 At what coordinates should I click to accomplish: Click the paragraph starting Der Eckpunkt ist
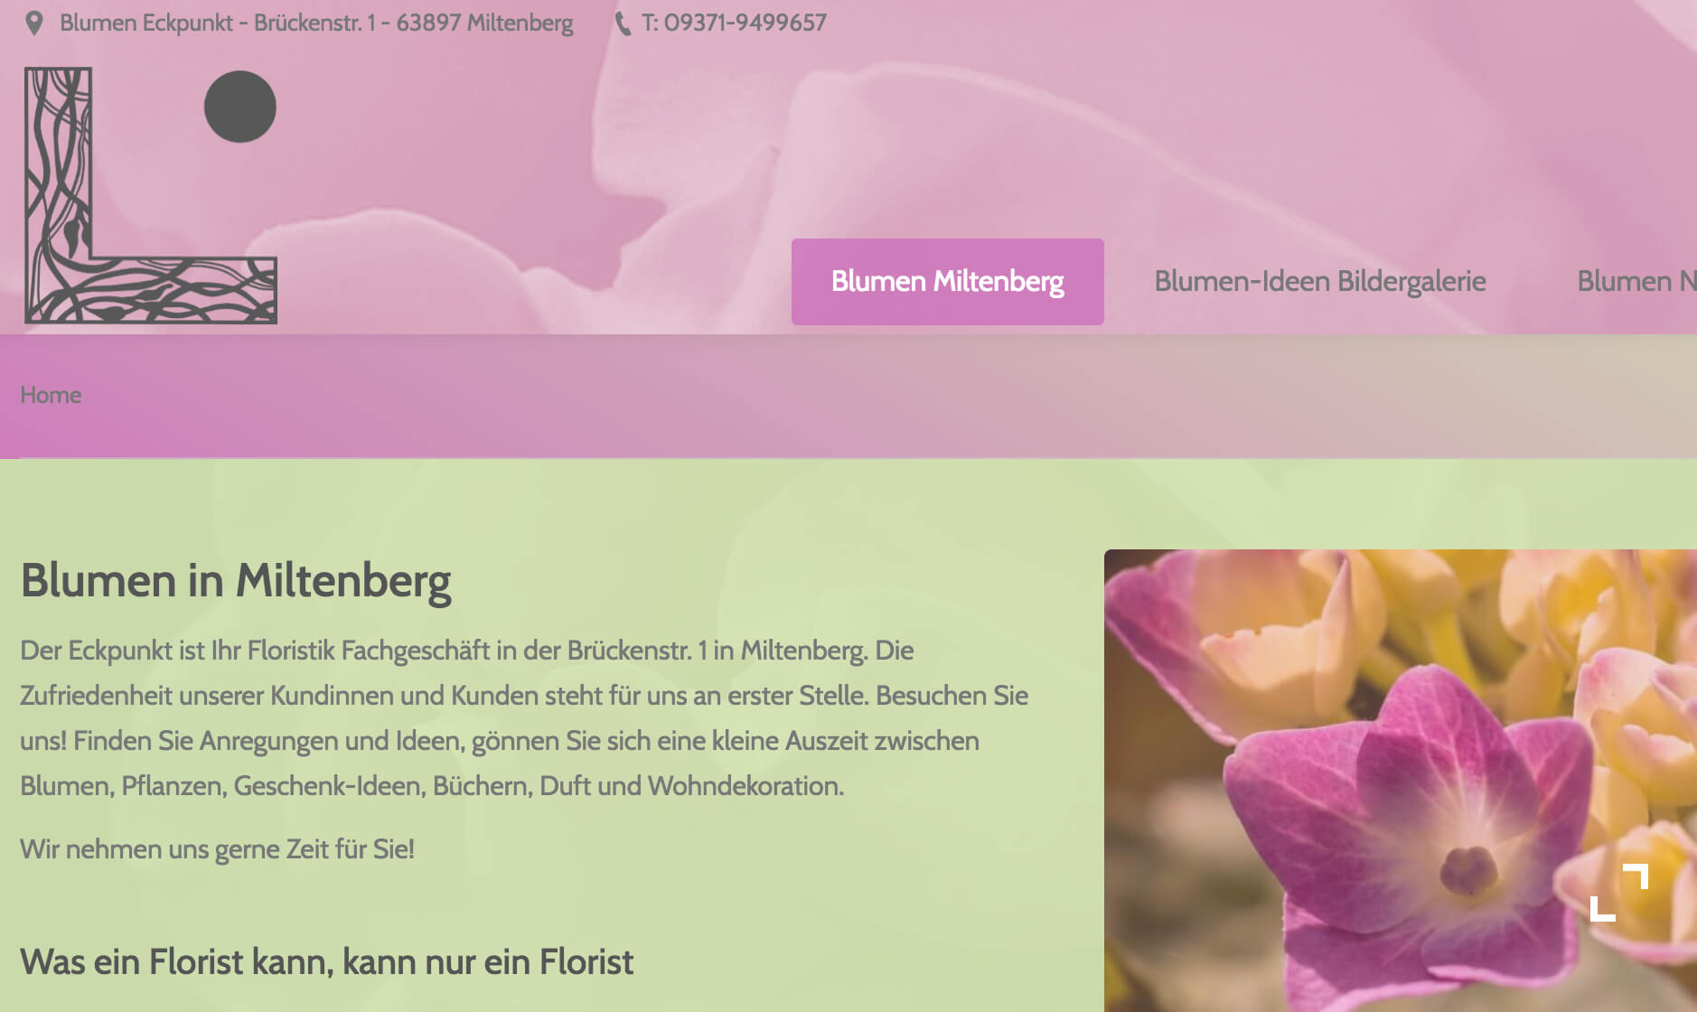coord(524,717)
